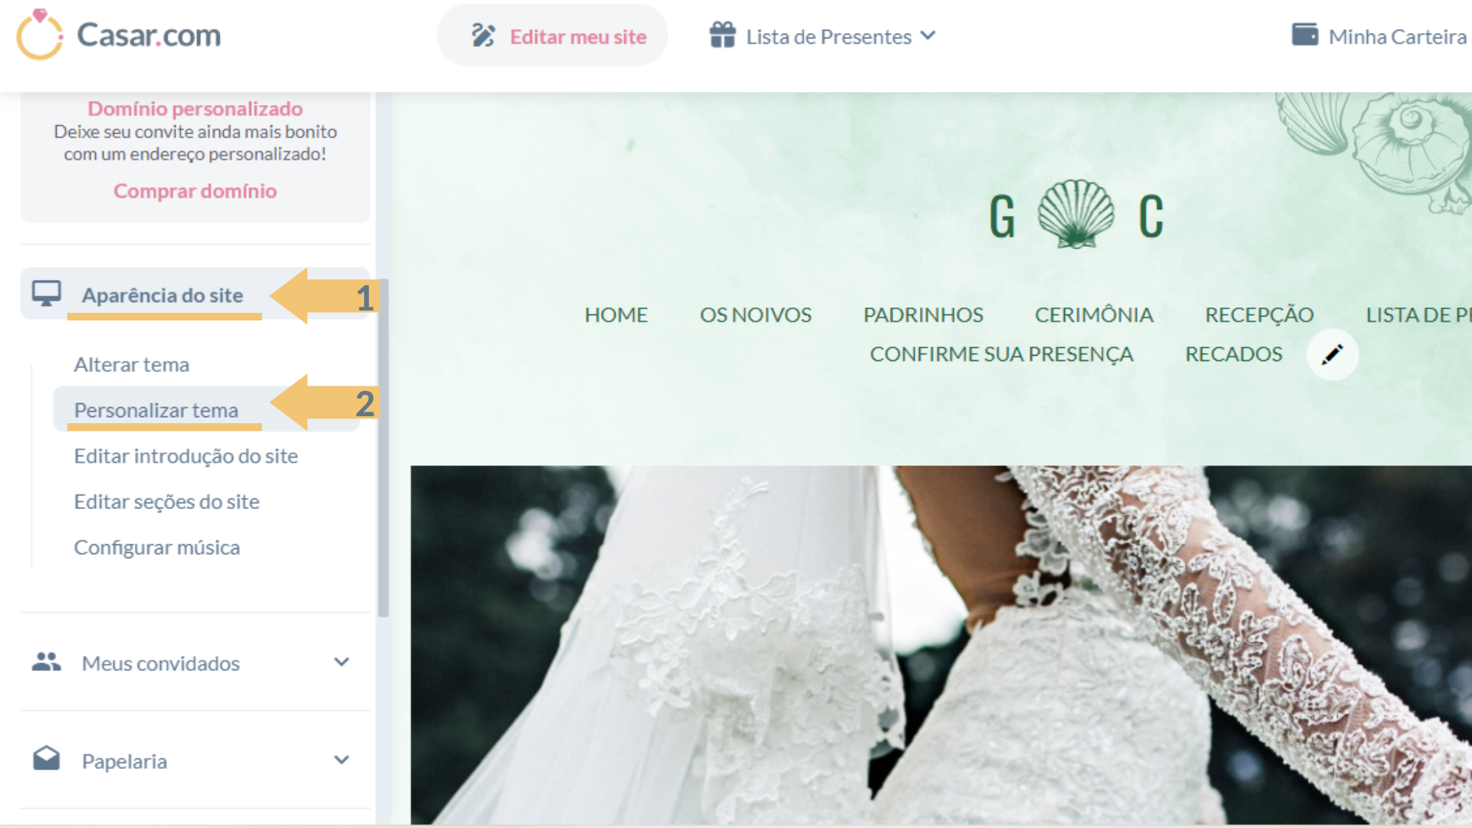Click the round pencil edit button near menu
1472x828 pixels.
tap(1332, 354)
